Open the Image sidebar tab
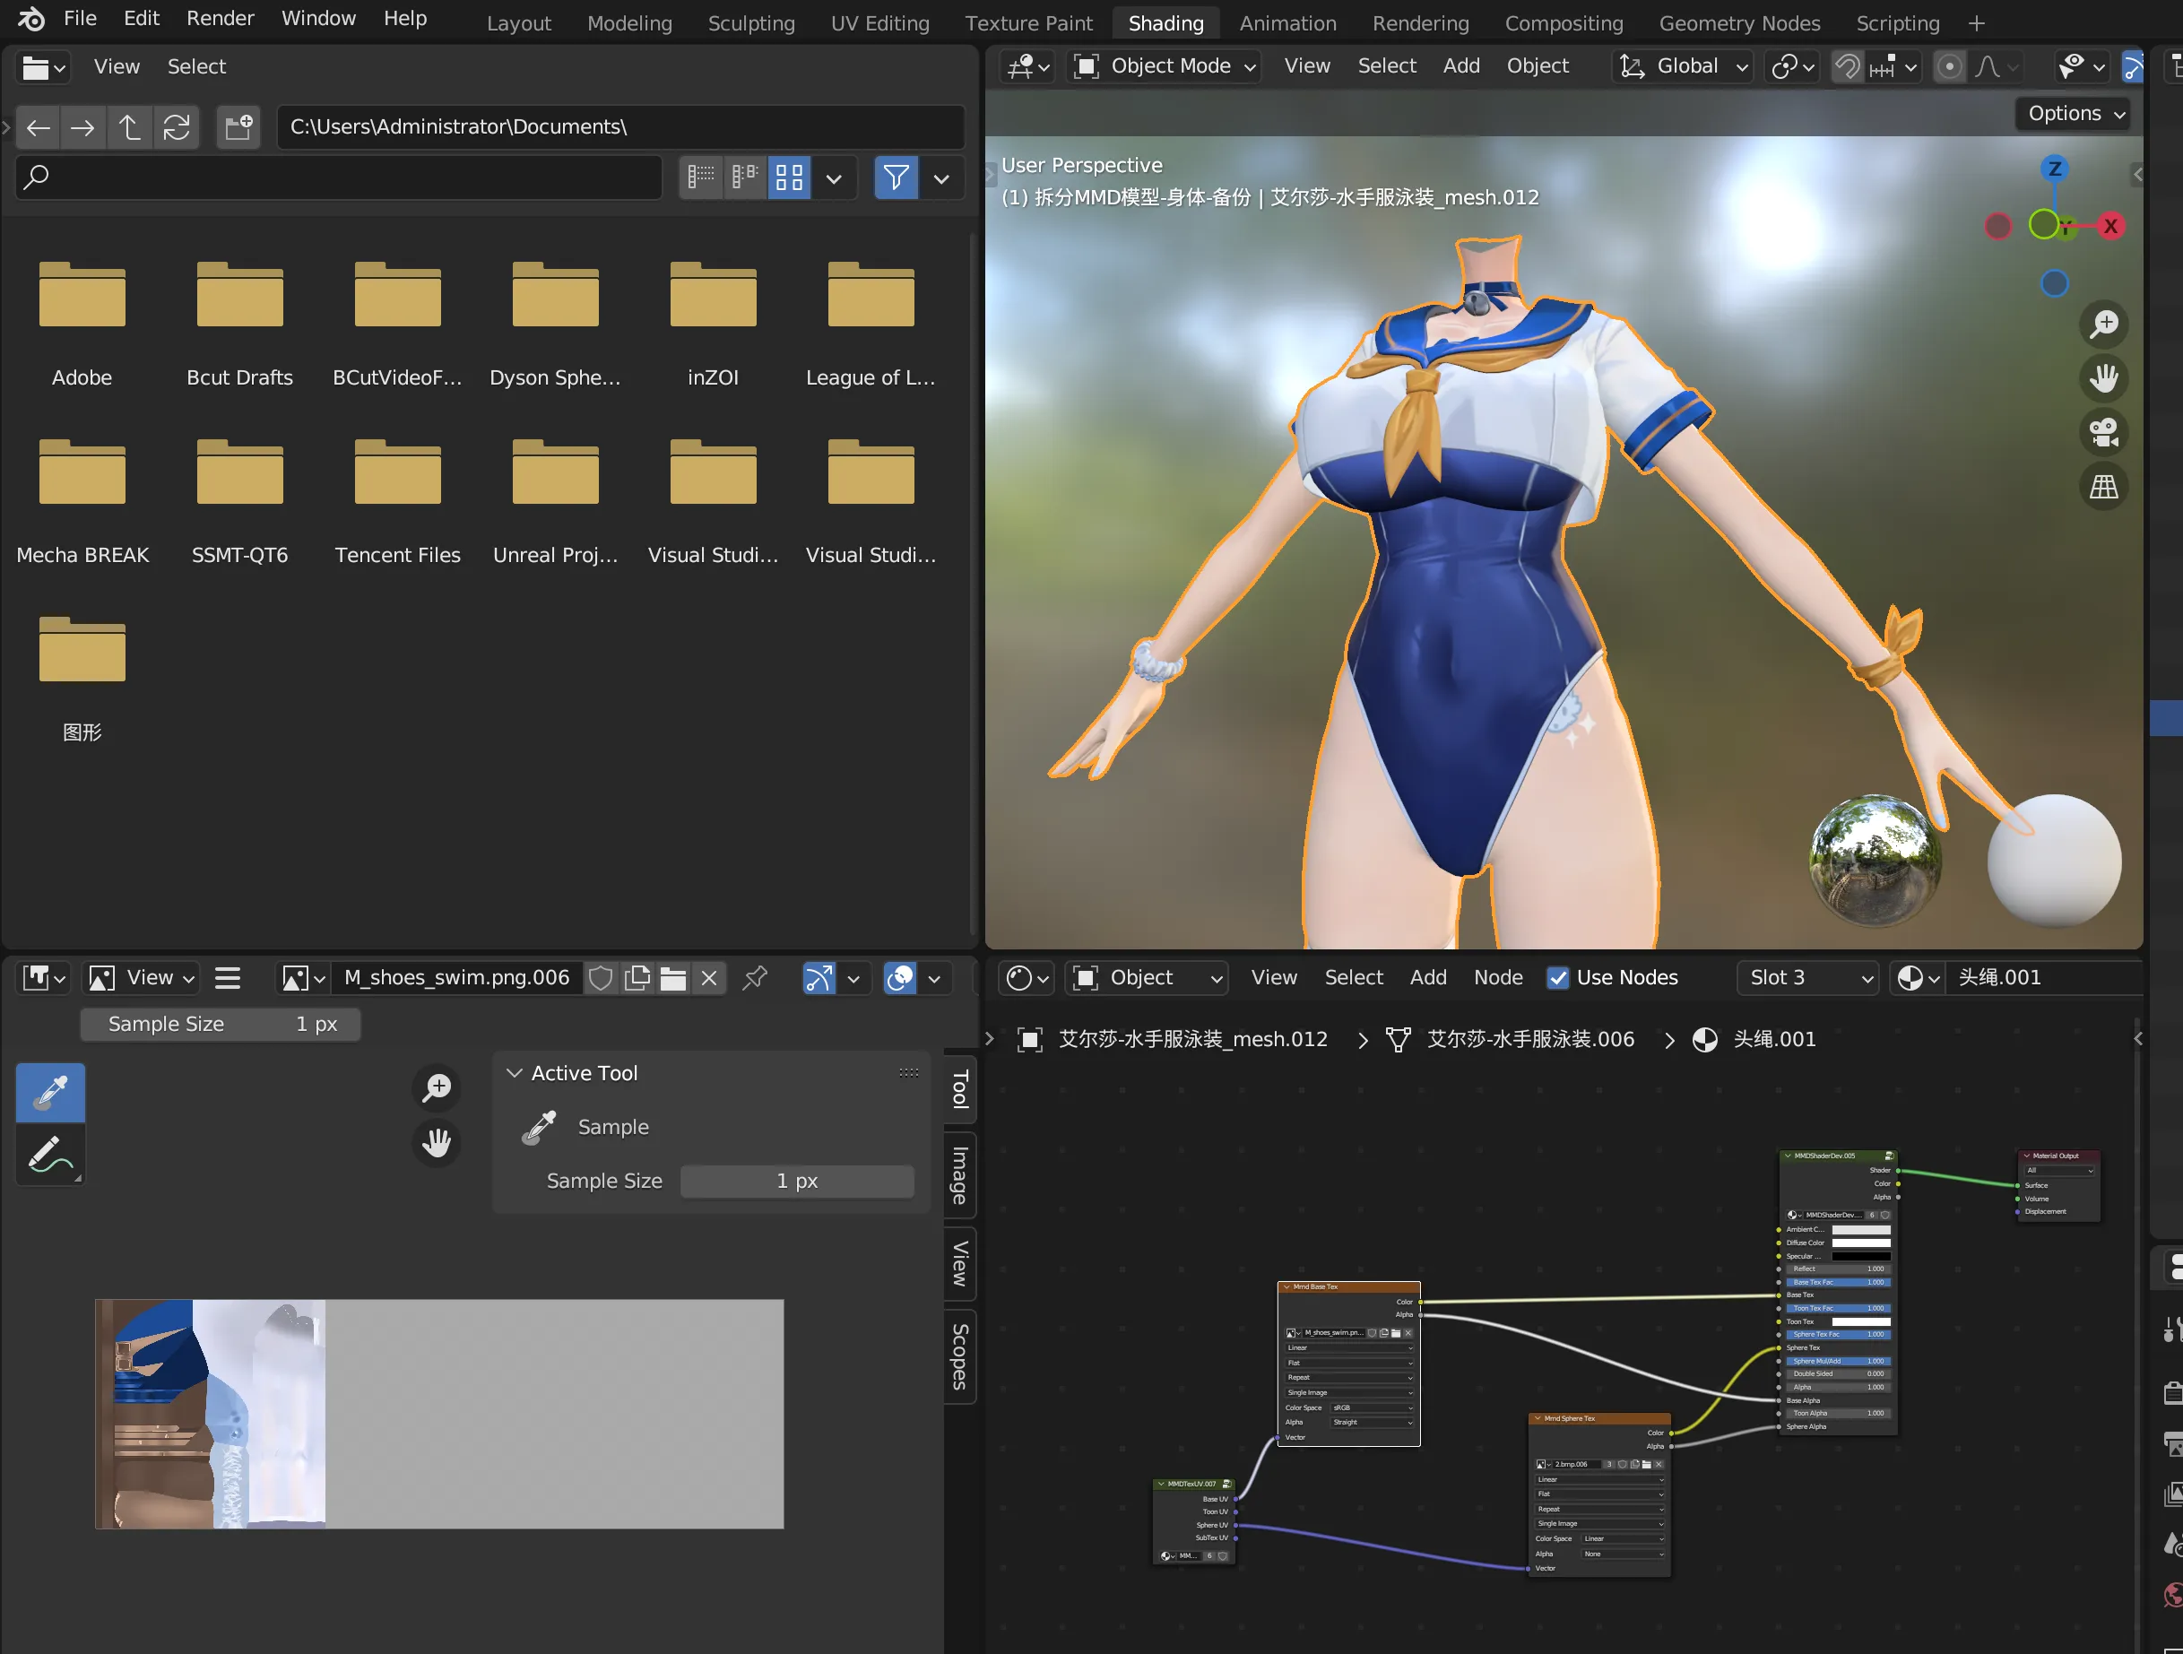 pyautogui.click(x=959, y=1175)
